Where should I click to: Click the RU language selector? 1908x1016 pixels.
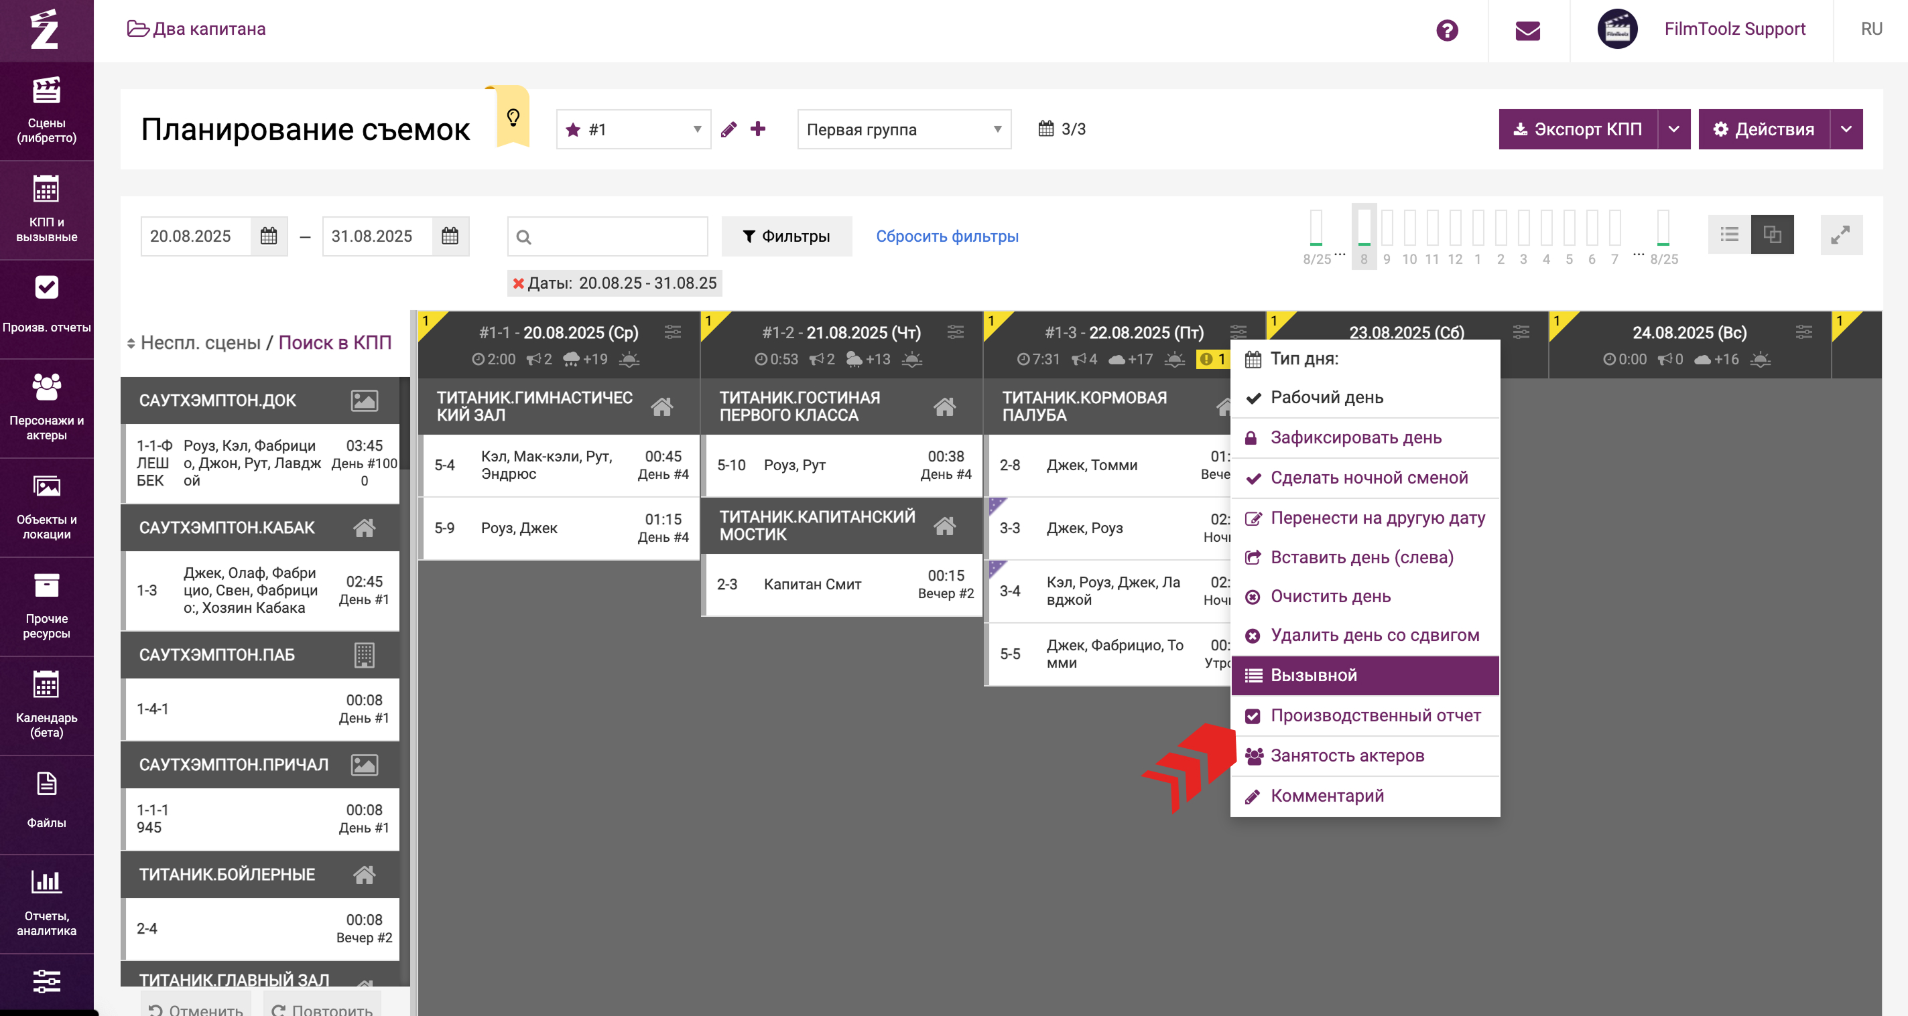click(1871, 29)
